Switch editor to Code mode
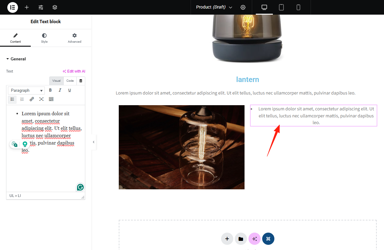Image resolution: width=384 pixels, height=250 pixels. [70, 81]
